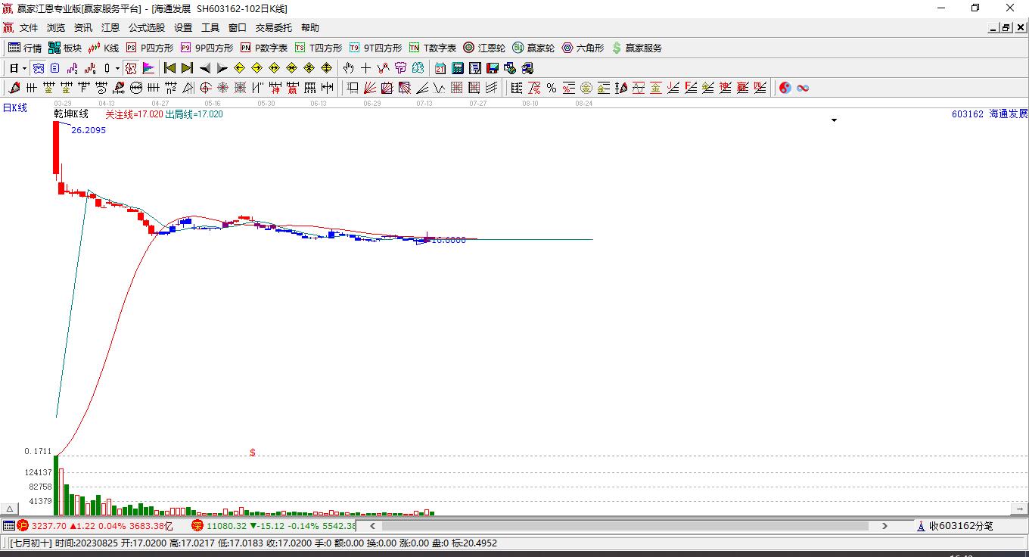Click the percent sign tool icon
1029x557 pixels.
[552, 88]
